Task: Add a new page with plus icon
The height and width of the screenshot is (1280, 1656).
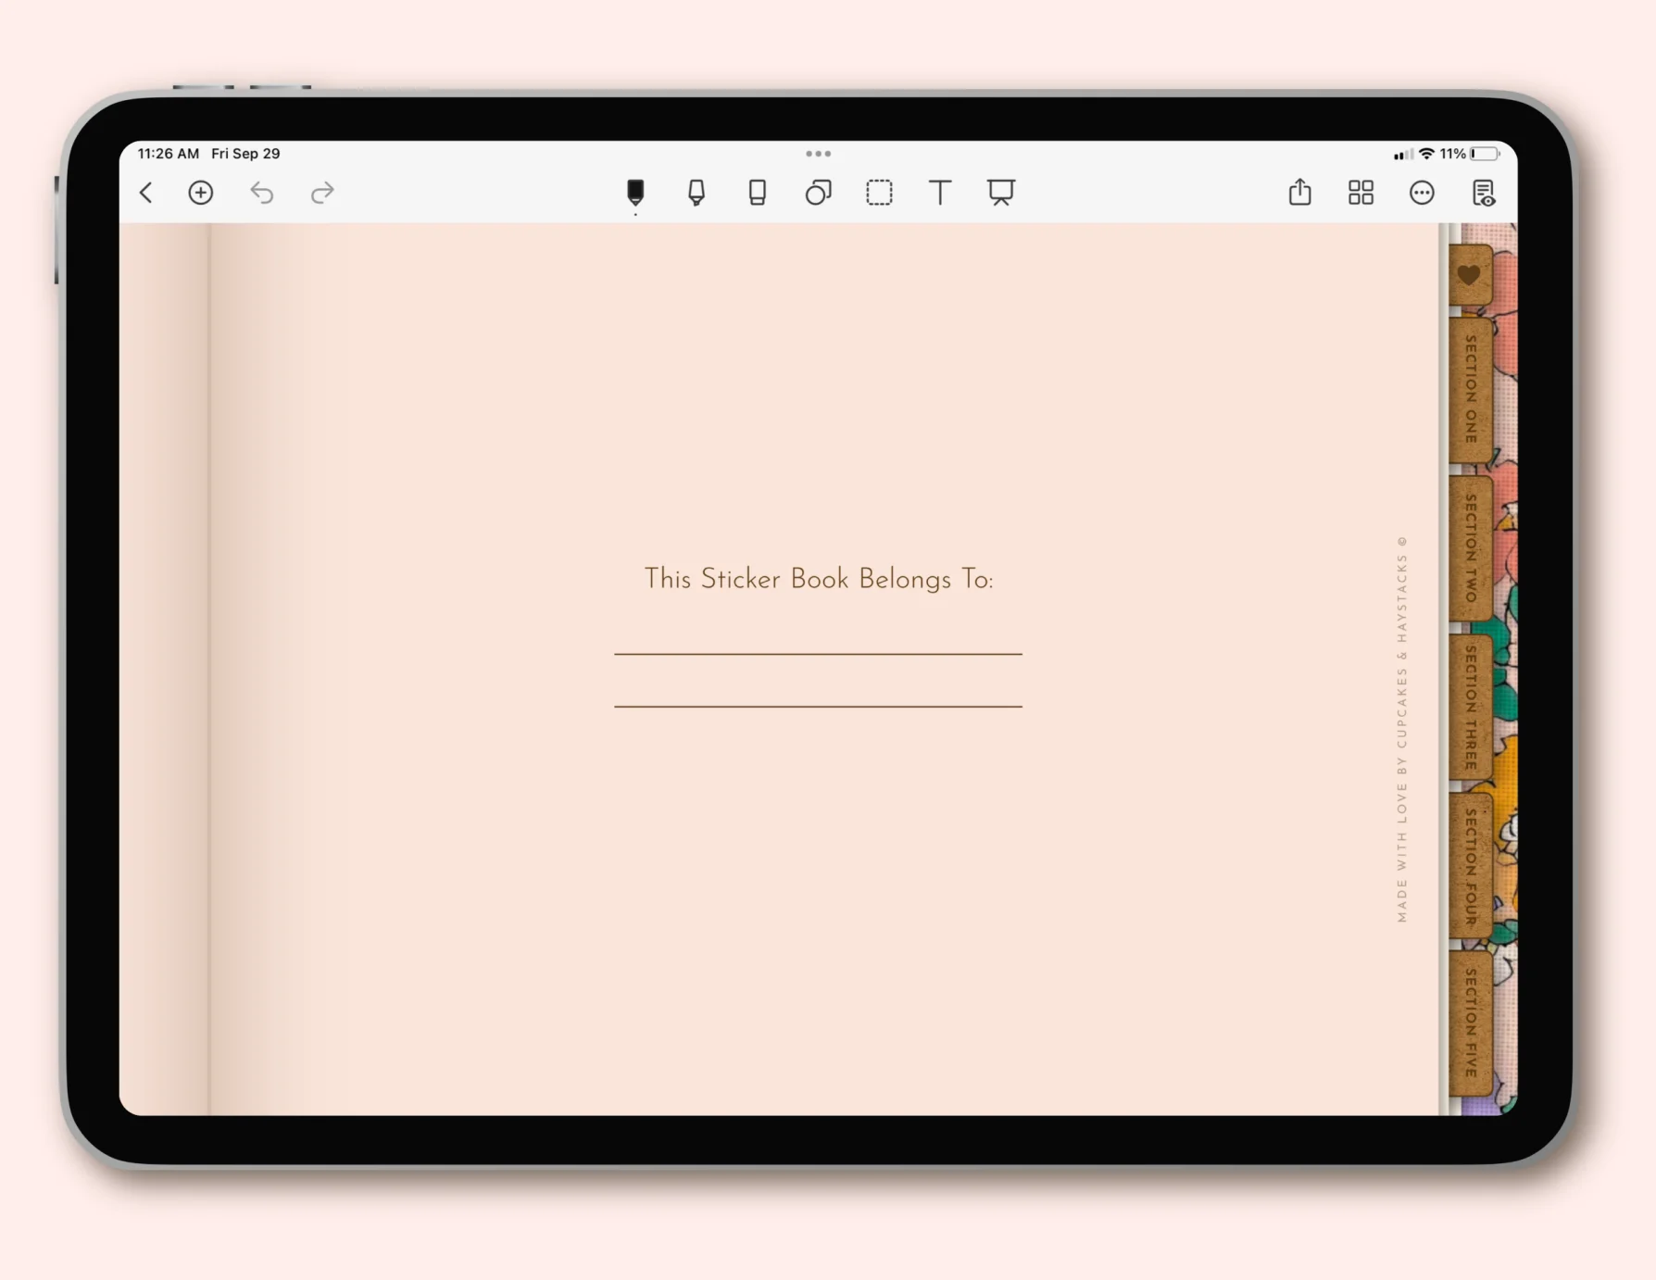Action: [201, 193]
